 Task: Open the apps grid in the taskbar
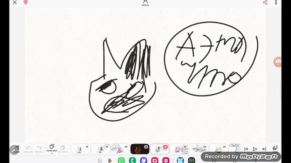[100, 161]
